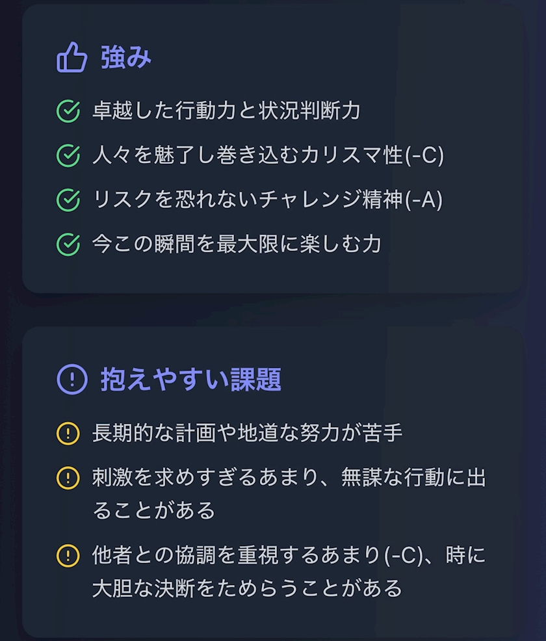Screen dimensions: 546x641
Task: Click the warning icon beside 刺激を求めすぎるあまり
Action: coord(68,478)
